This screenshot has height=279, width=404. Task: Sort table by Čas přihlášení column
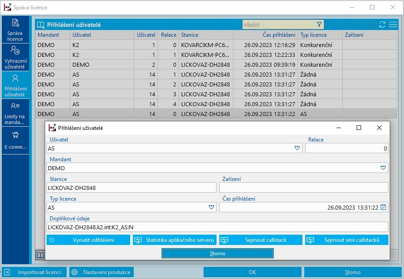[x=279, y=35]
